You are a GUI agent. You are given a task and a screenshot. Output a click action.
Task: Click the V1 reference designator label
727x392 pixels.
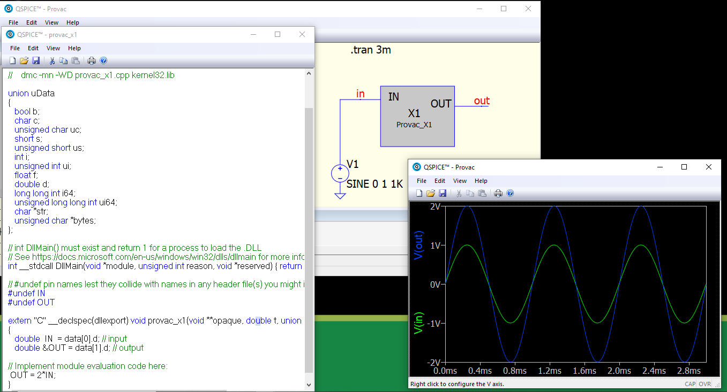(353, 164)
